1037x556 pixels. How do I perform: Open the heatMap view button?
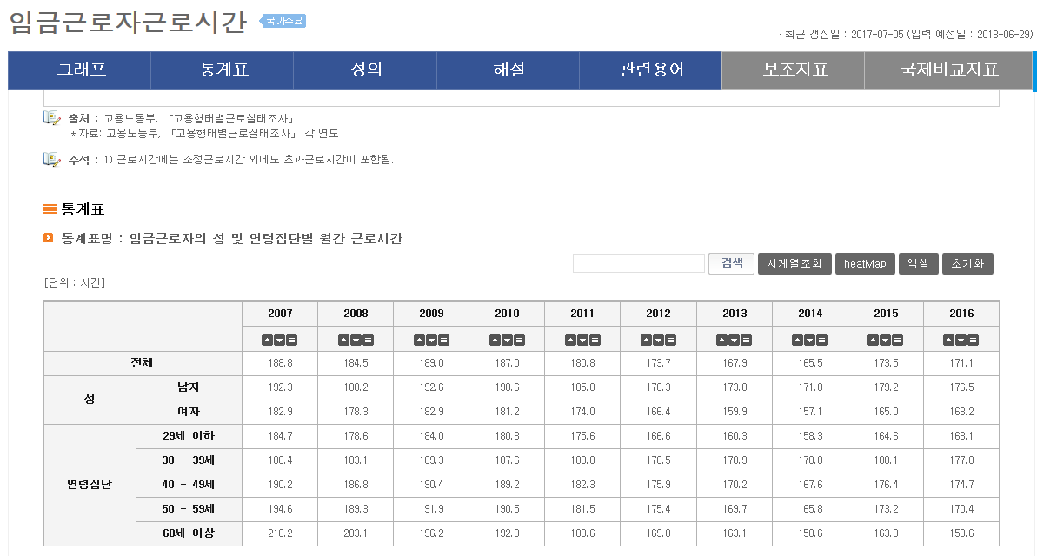tap(864, 263)
